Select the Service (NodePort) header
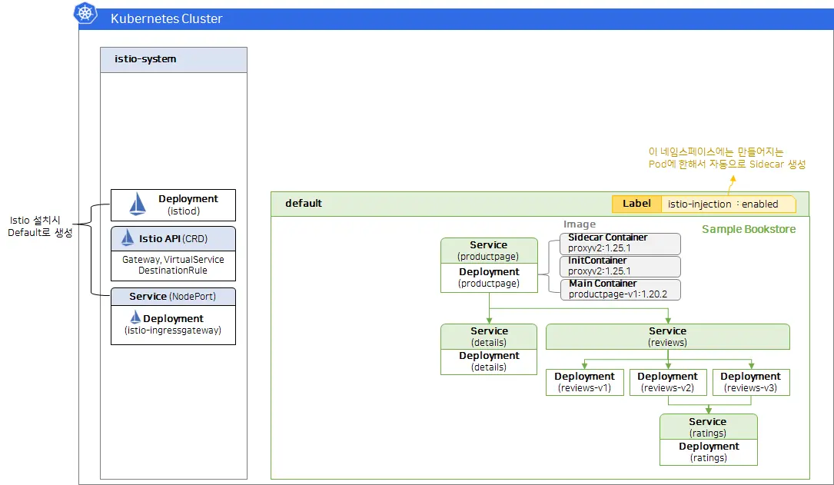This screenshot has height=485, width=834. coord(173,297)
